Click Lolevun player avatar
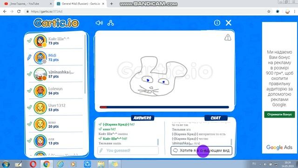This screenshot has height=168, width=298. click(41, 91)
